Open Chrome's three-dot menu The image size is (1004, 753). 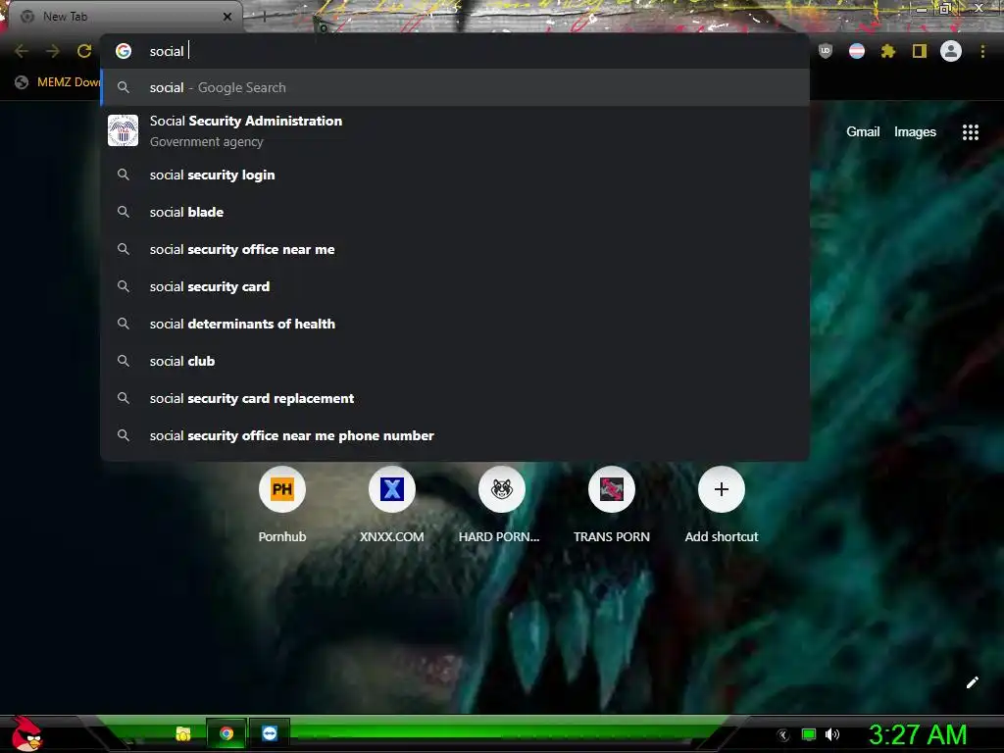click(982, 51)
